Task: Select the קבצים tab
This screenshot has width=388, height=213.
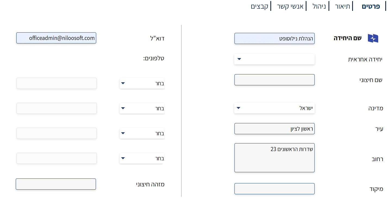Action: [x=259, y=6]
